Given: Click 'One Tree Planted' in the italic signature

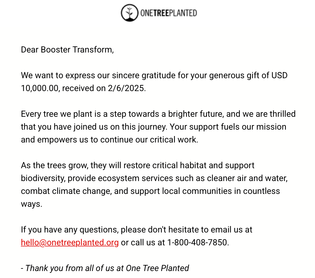Looking at the screenshot, I should pyautogui.click(x=157, y=268).
